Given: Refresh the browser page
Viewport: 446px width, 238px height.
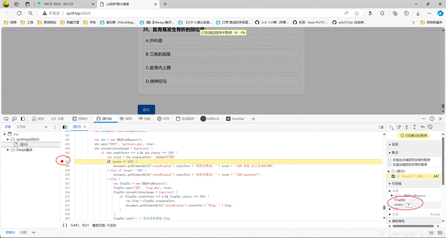Looking at the screenshot, I should point(19,13).
